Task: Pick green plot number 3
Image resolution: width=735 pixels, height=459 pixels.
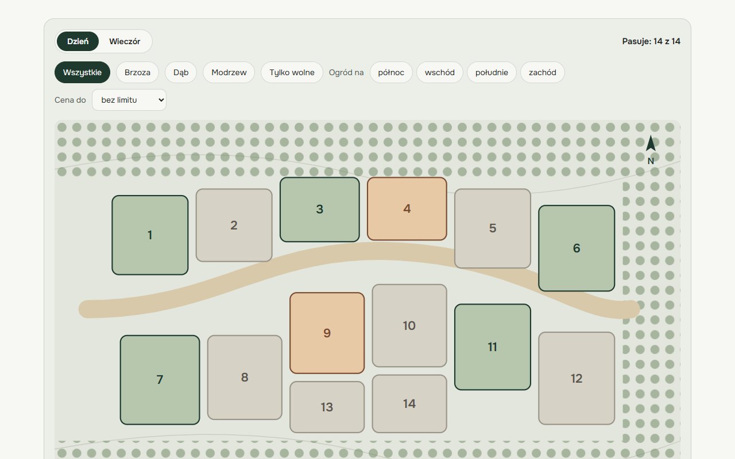Action: pyautogui.click(x=320, y=209)
